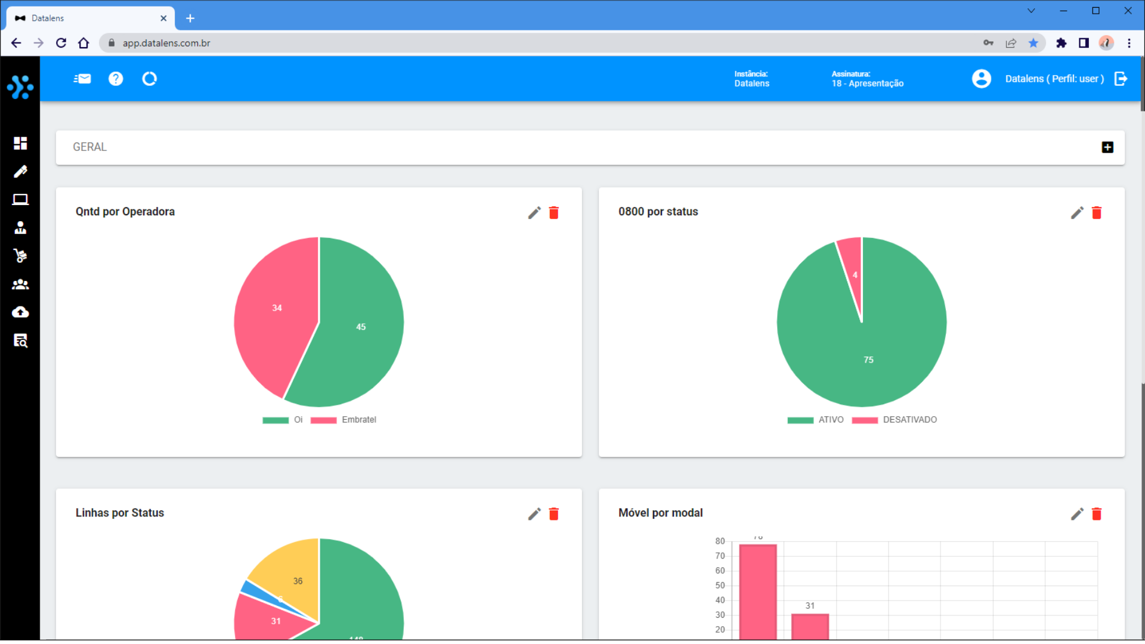
Task: Open Chrome's three-dot menu
Action: pos(1129,43)
